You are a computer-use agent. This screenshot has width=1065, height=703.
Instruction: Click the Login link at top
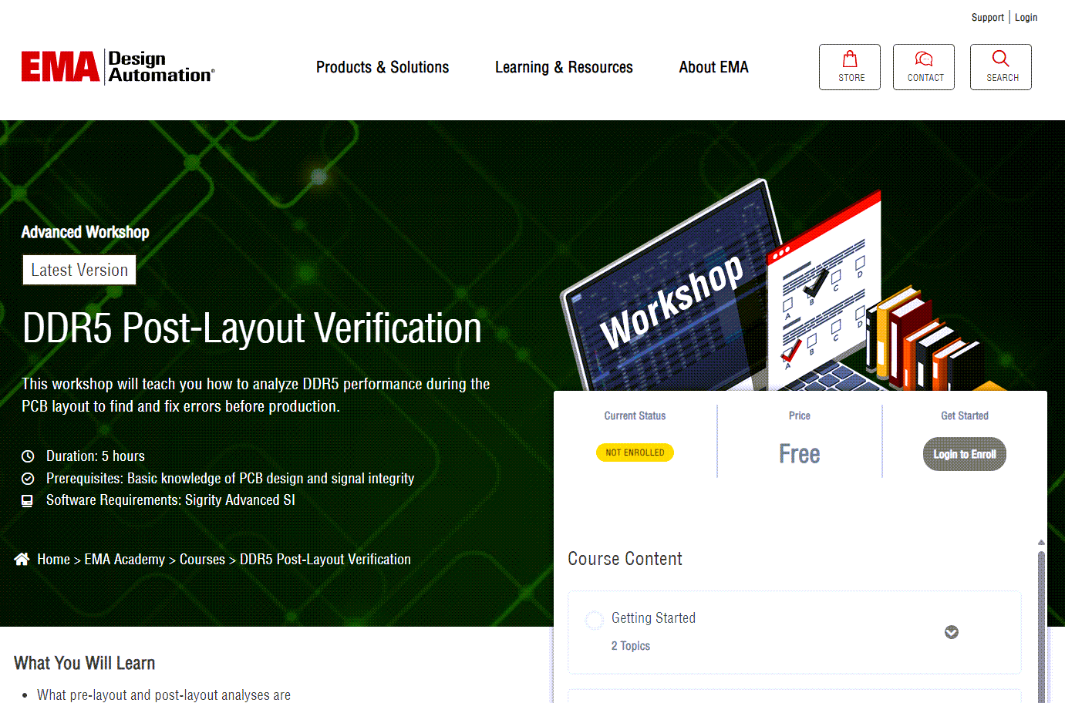point(1026,17)
